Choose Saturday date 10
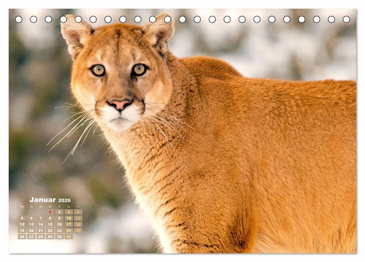The width and height of the screenshot is (365, 262). (69, 218)
